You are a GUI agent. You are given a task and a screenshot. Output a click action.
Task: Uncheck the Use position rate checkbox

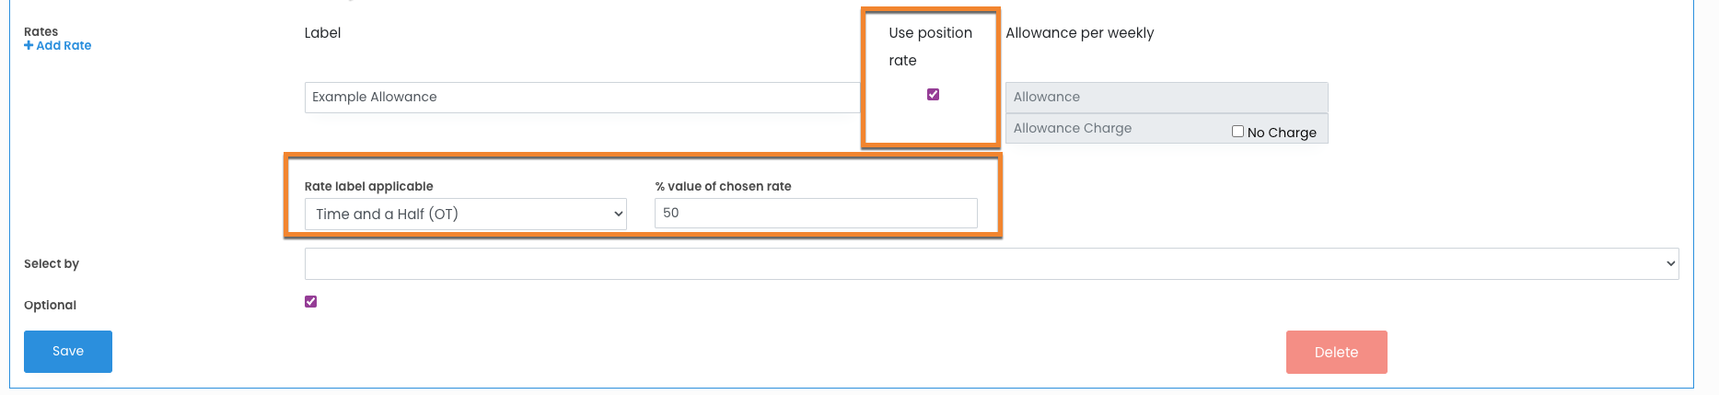point(933,95)
